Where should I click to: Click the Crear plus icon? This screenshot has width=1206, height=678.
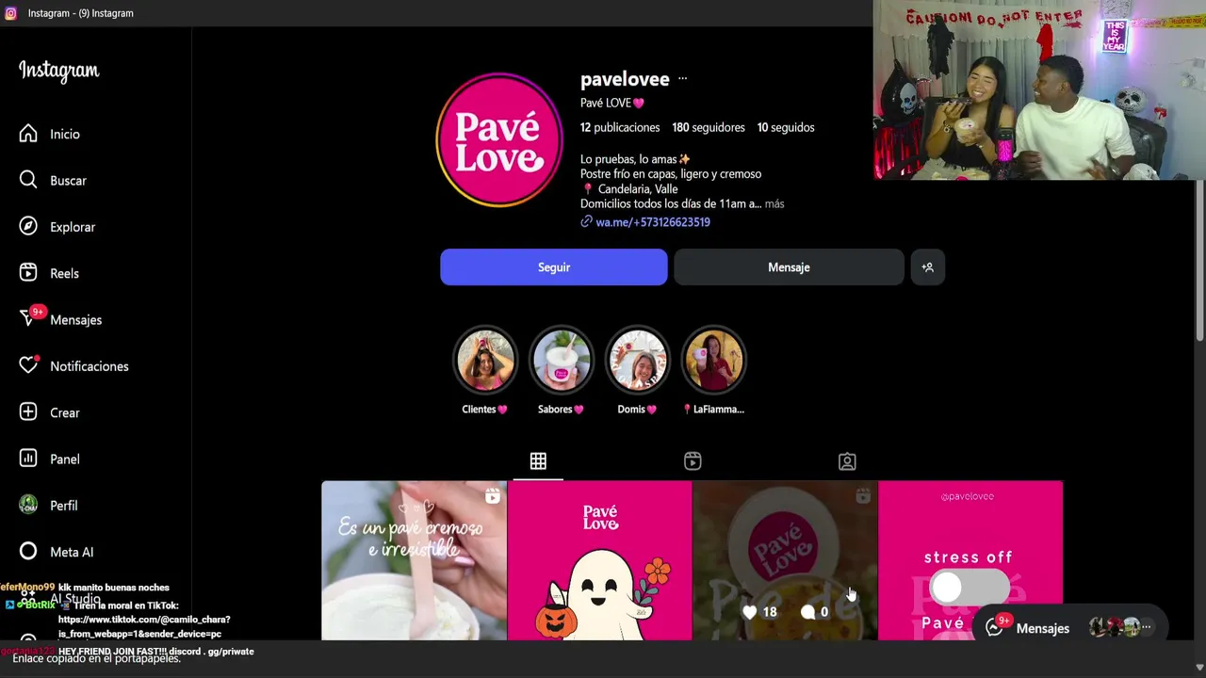[28, 412]
